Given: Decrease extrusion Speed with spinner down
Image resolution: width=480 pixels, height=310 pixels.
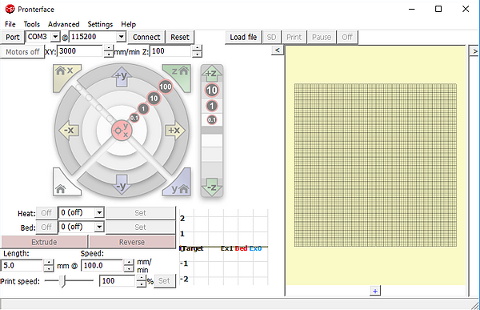Looking at the screenshot, I should pyautogui.click(x=129, y=269).
